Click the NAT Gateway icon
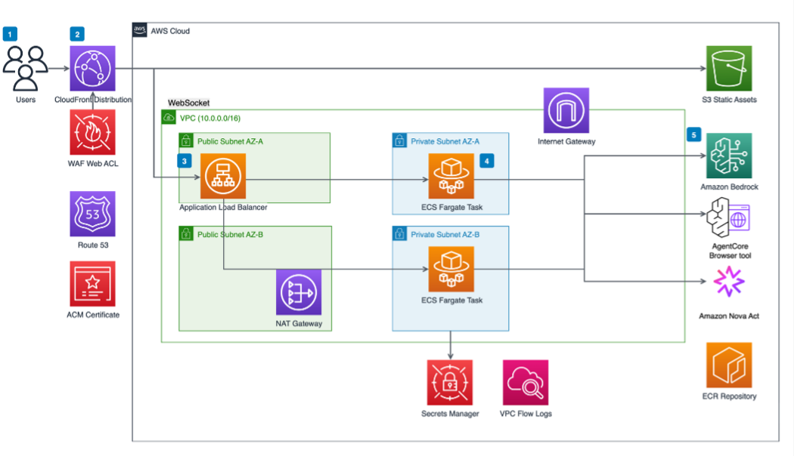This screenshot has width=794, height=456. [x=298, y=293]
